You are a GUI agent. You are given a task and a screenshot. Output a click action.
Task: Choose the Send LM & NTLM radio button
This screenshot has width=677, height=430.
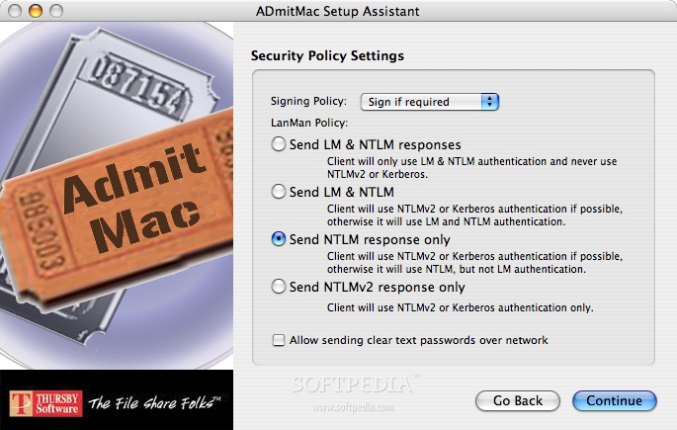click(x=279, y=191)
